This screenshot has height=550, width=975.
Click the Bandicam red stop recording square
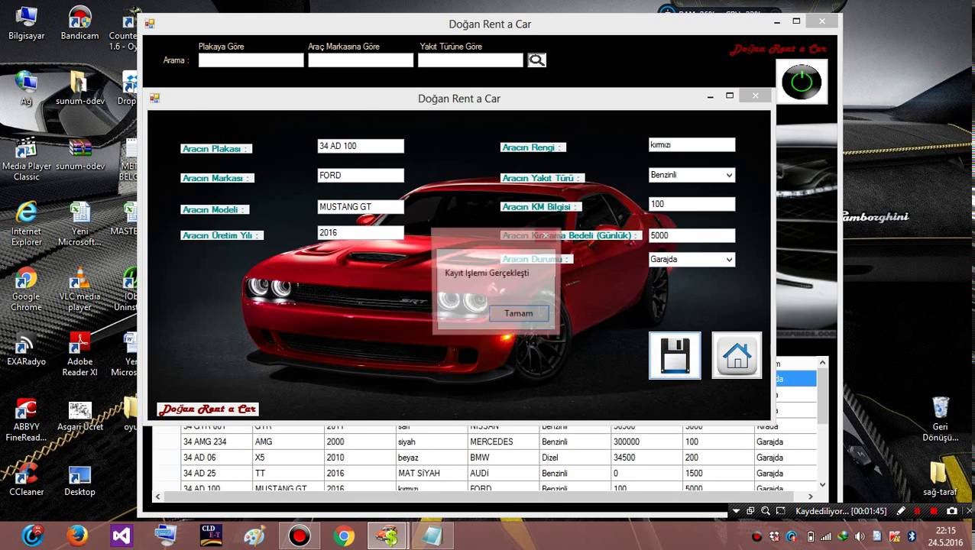pos(933,510)
